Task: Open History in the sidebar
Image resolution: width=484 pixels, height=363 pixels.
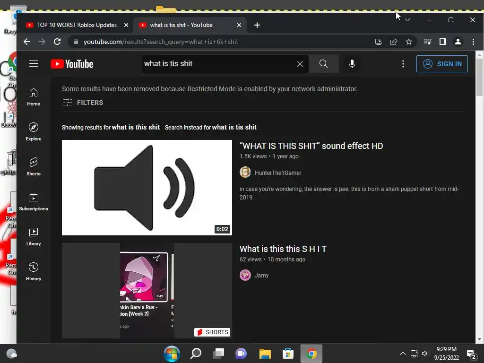Action: [34, 272]
